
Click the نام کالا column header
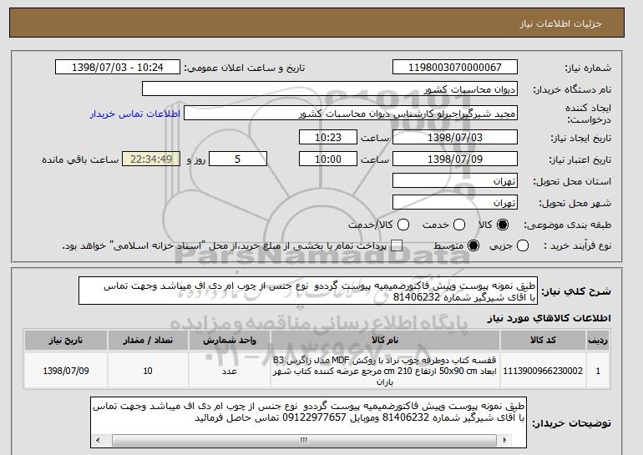[x=385, y=340]
